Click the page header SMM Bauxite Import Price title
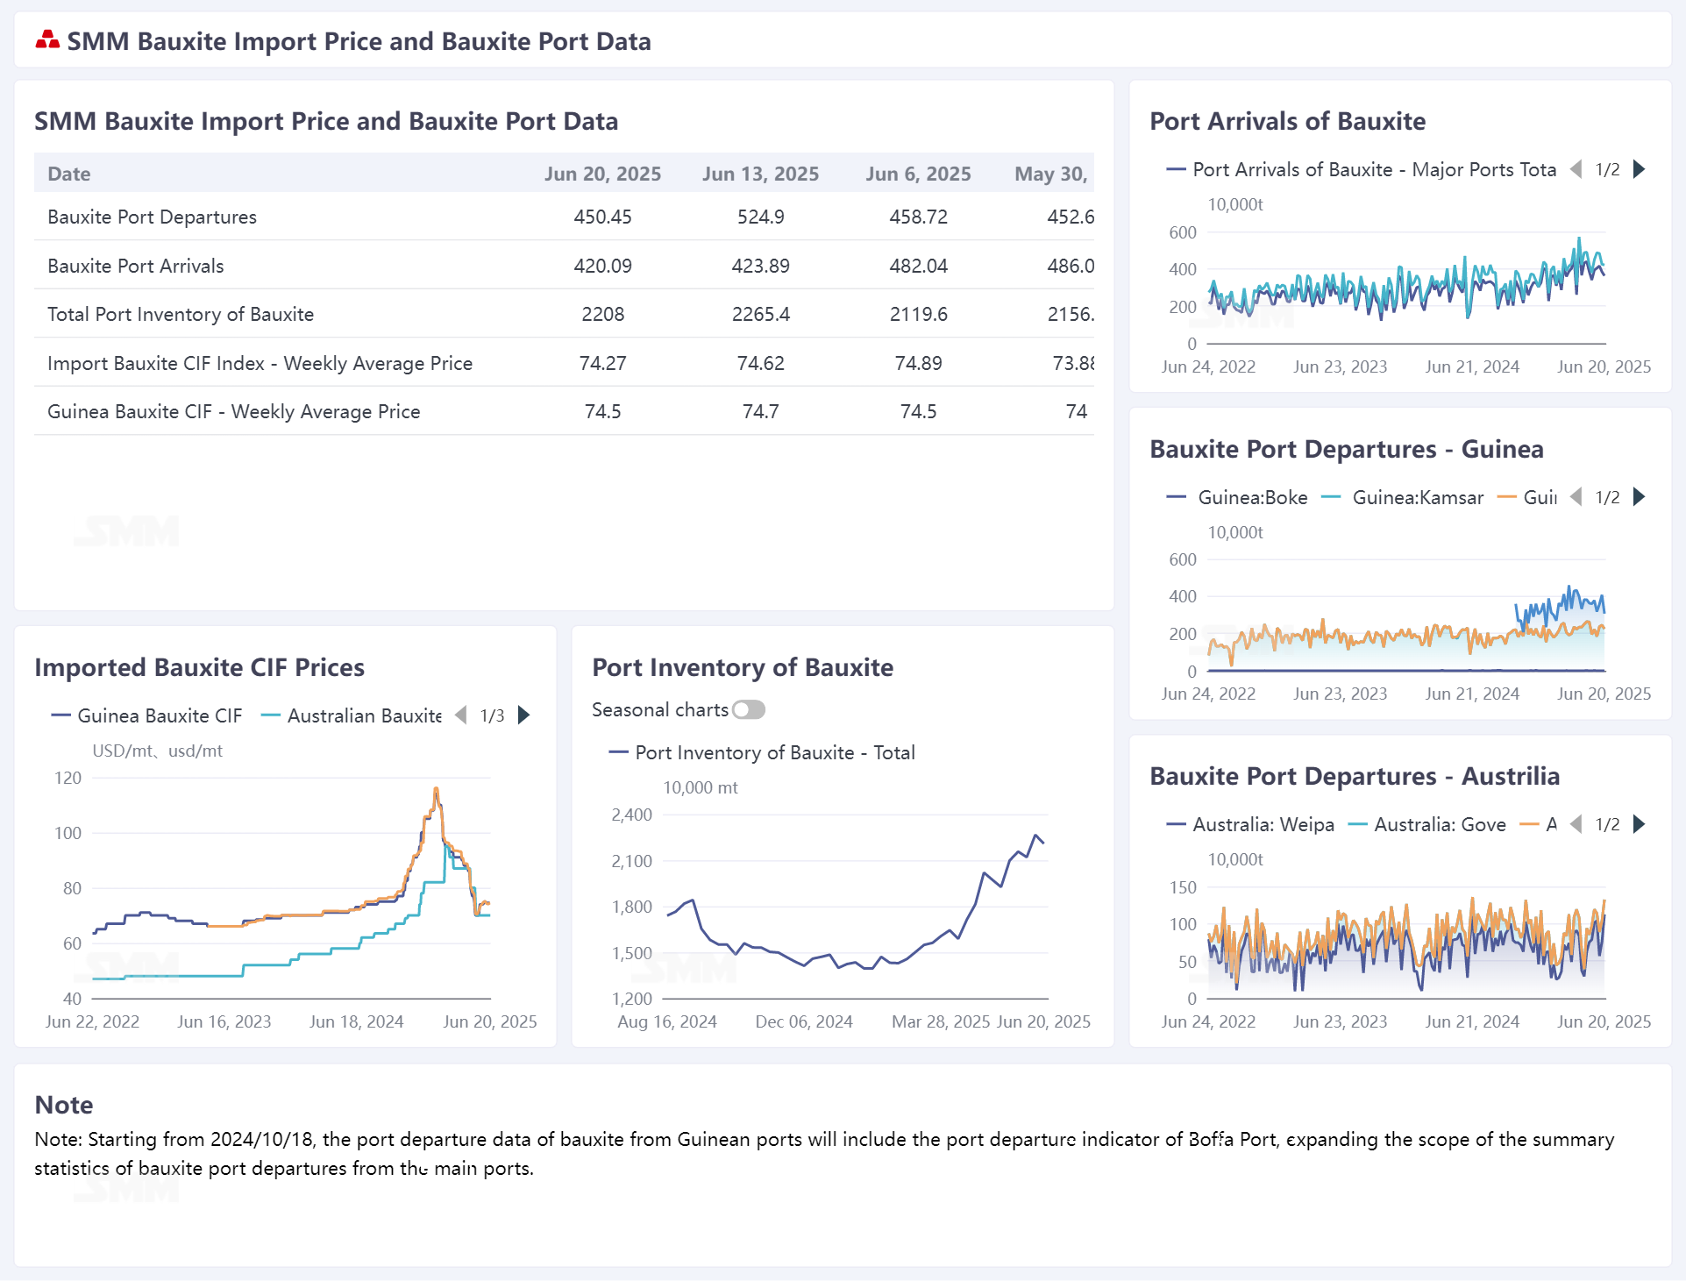The image size is (1686, 1281). pyautogui.click(x=359, y=41)
